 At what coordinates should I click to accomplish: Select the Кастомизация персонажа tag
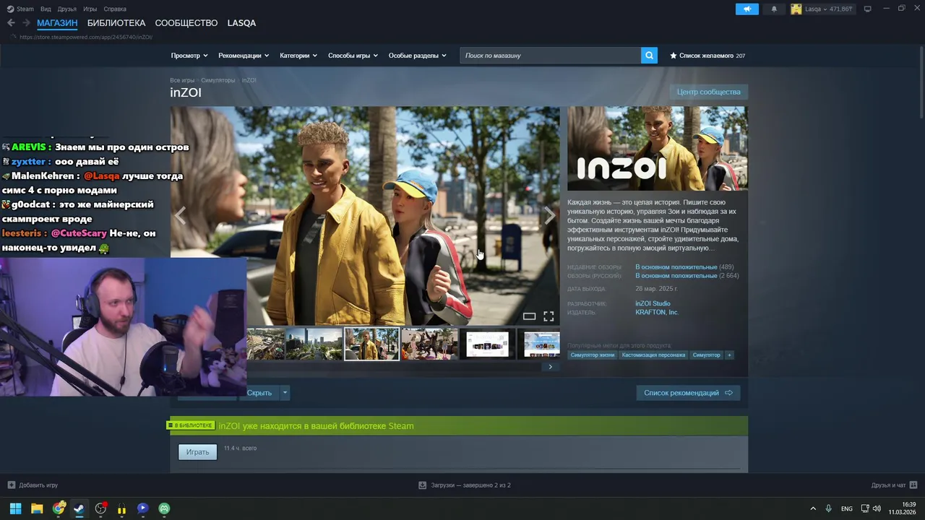pyautogui.click(x=653, y=355)
